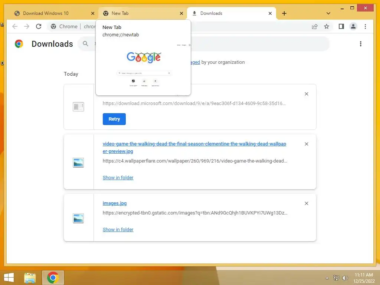
Task: Switch to the Download Windows 10 tab
Action: [54, 13]
